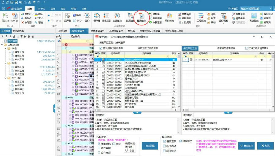Click the 选定单位工程 button
Image resolution: width=275 pixels, height=156 pixels.
coord(190,48)
